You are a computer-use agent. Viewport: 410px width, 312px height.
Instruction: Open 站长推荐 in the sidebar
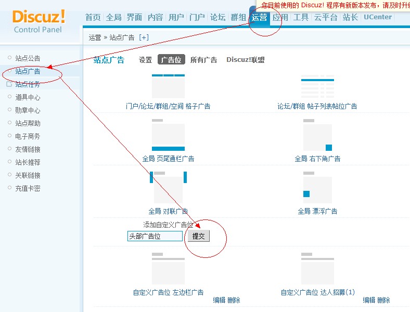28,162
